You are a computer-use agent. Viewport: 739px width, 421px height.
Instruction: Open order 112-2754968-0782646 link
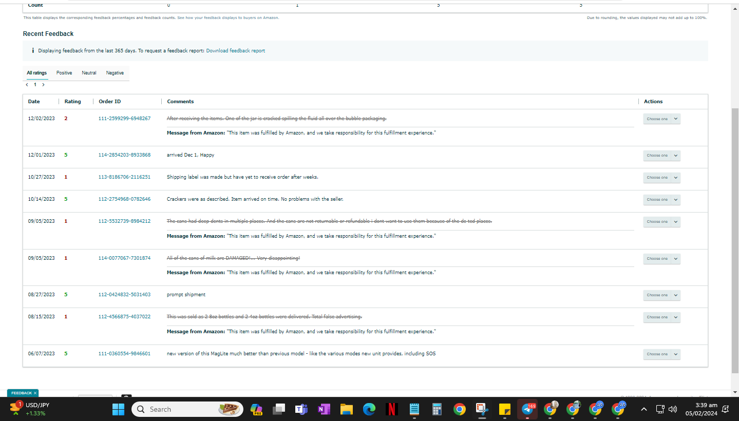point(124,199)
